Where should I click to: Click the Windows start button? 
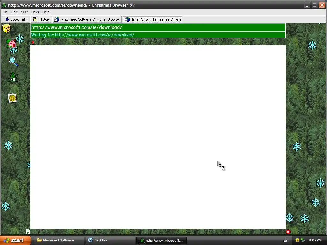click(x=15, y=240)
